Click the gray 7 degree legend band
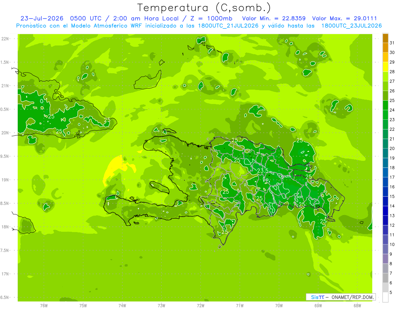 pyautogui.click(x=385, y=269)
